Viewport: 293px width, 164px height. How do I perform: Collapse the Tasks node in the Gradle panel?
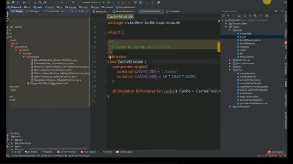tap(226, 27)
